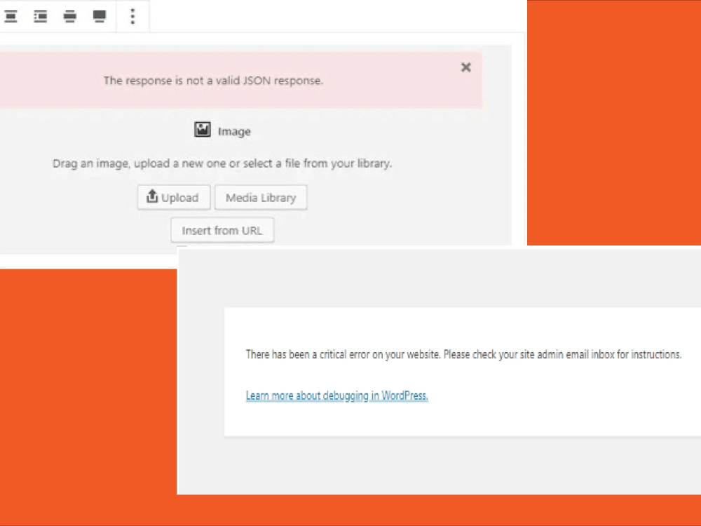Click the Image block title label
This screenshot has width=701, height=526.
coord(233,131)
